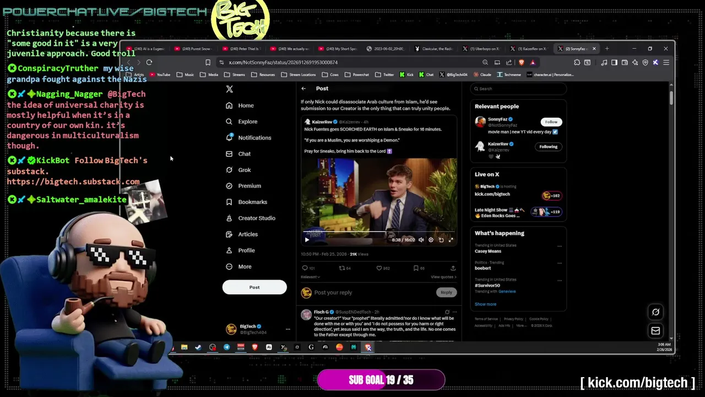705x397 pixels.
Task: Open Casey Means trending topic
Action: point(488,251)
